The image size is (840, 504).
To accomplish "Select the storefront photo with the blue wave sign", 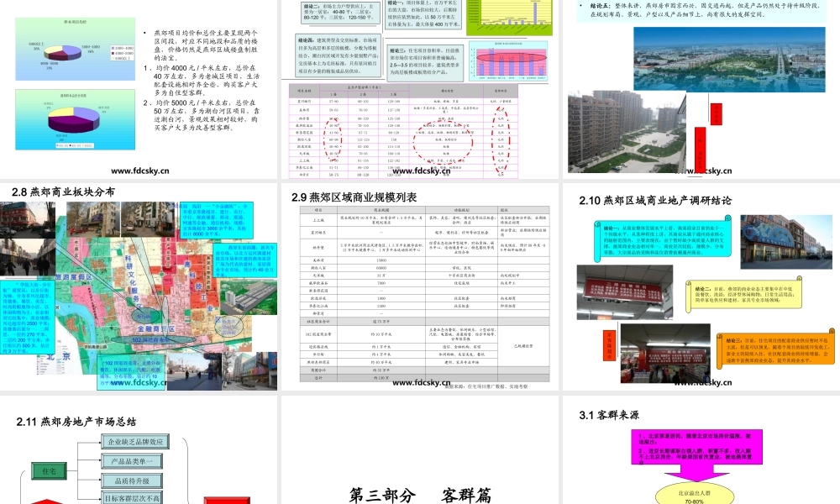I will point(786,242).
